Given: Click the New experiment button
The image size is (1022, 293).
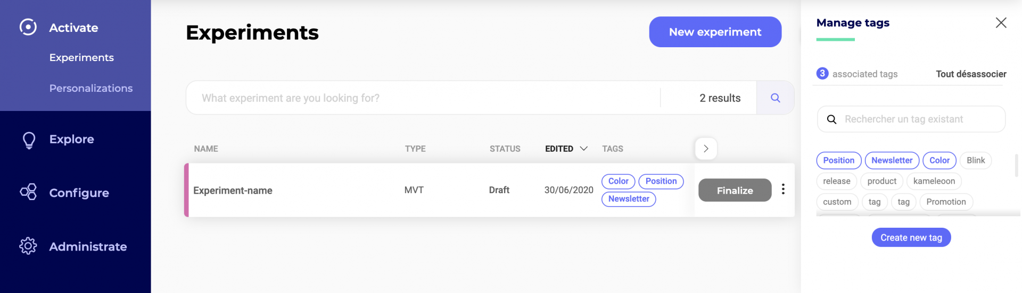Looking at the screenshot, I should point(715,32).
